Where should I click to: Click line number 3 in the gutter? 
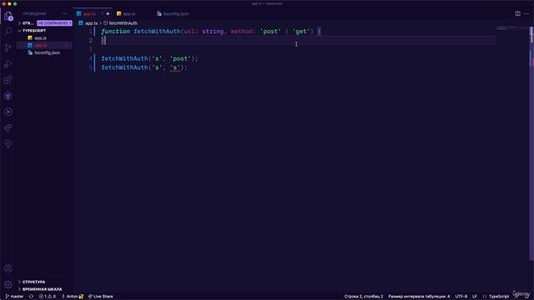tap(91, 50)
